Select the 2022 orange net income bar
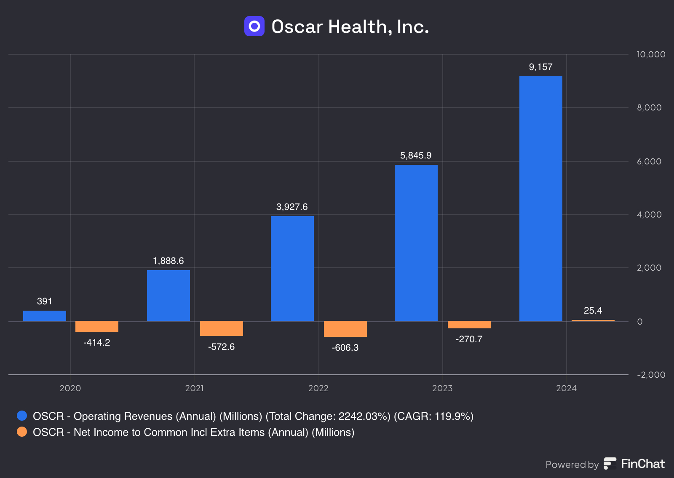 coord(345,329)
